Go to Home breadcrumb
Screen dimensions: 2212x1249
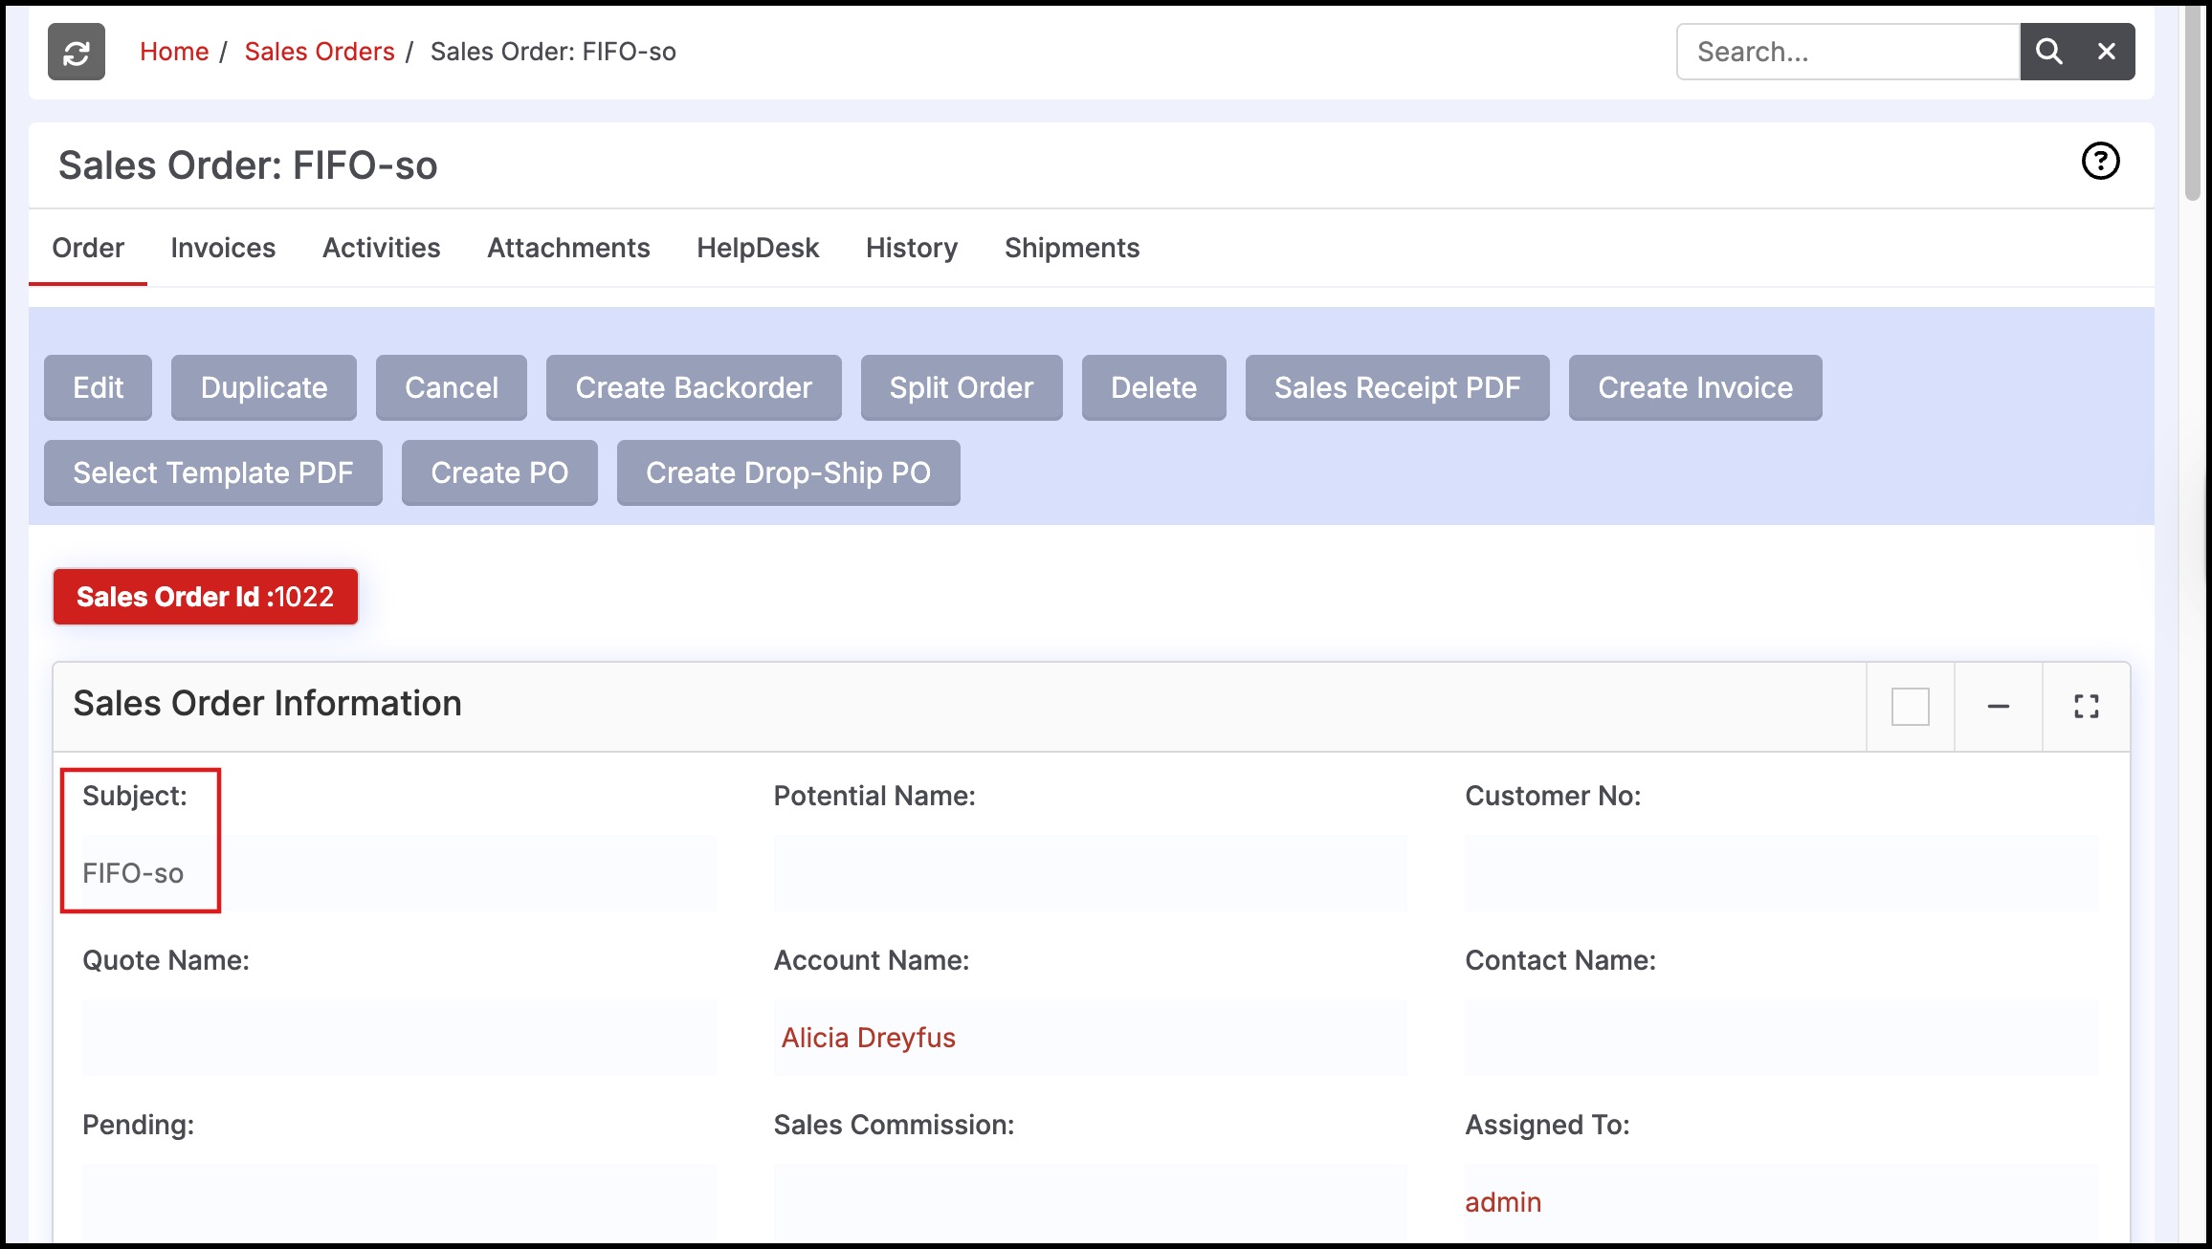[x=174, y=52]
